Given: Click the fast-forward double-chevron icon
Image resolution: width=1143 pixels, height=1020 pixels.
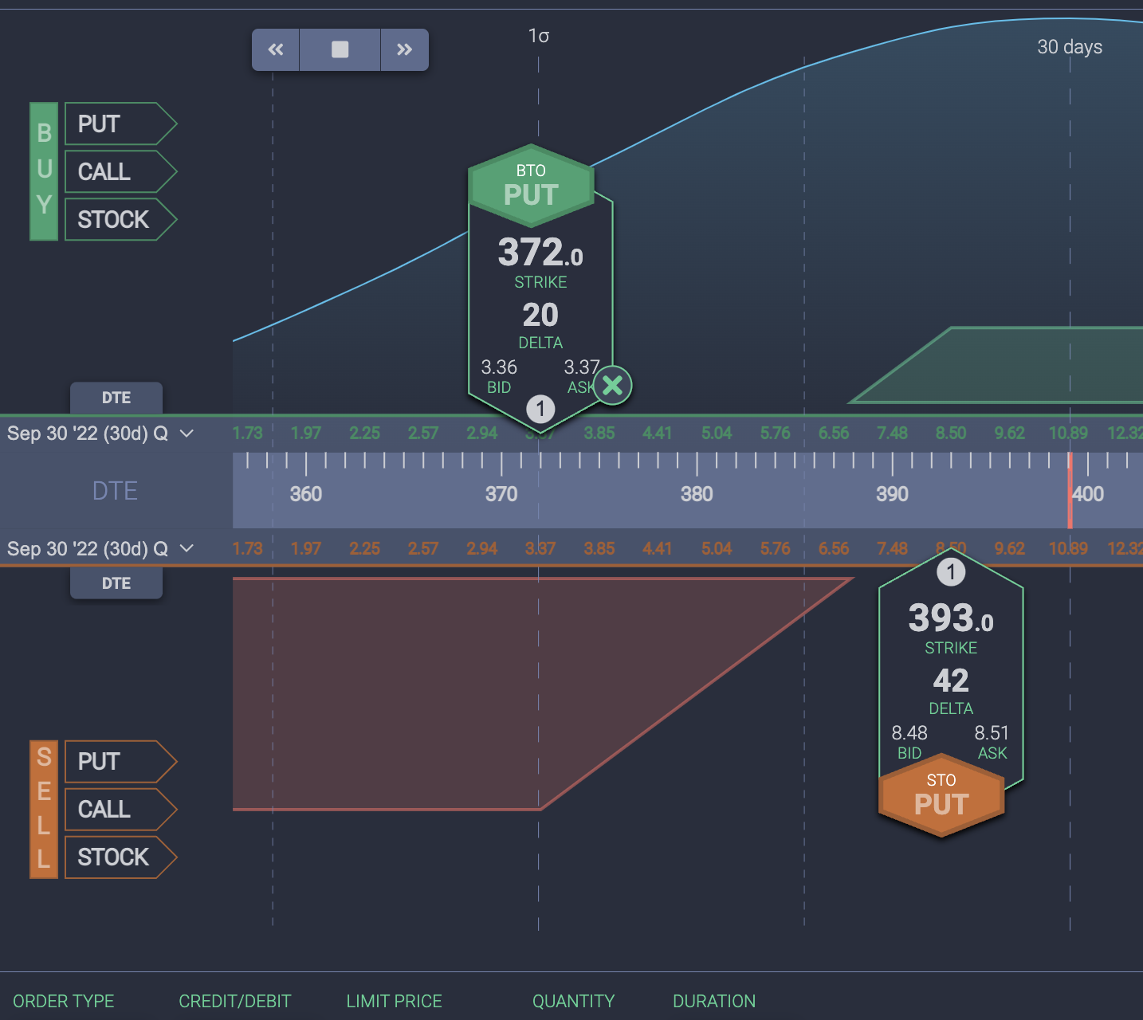Looking at the screenshot, I should [x=404, y=49].
